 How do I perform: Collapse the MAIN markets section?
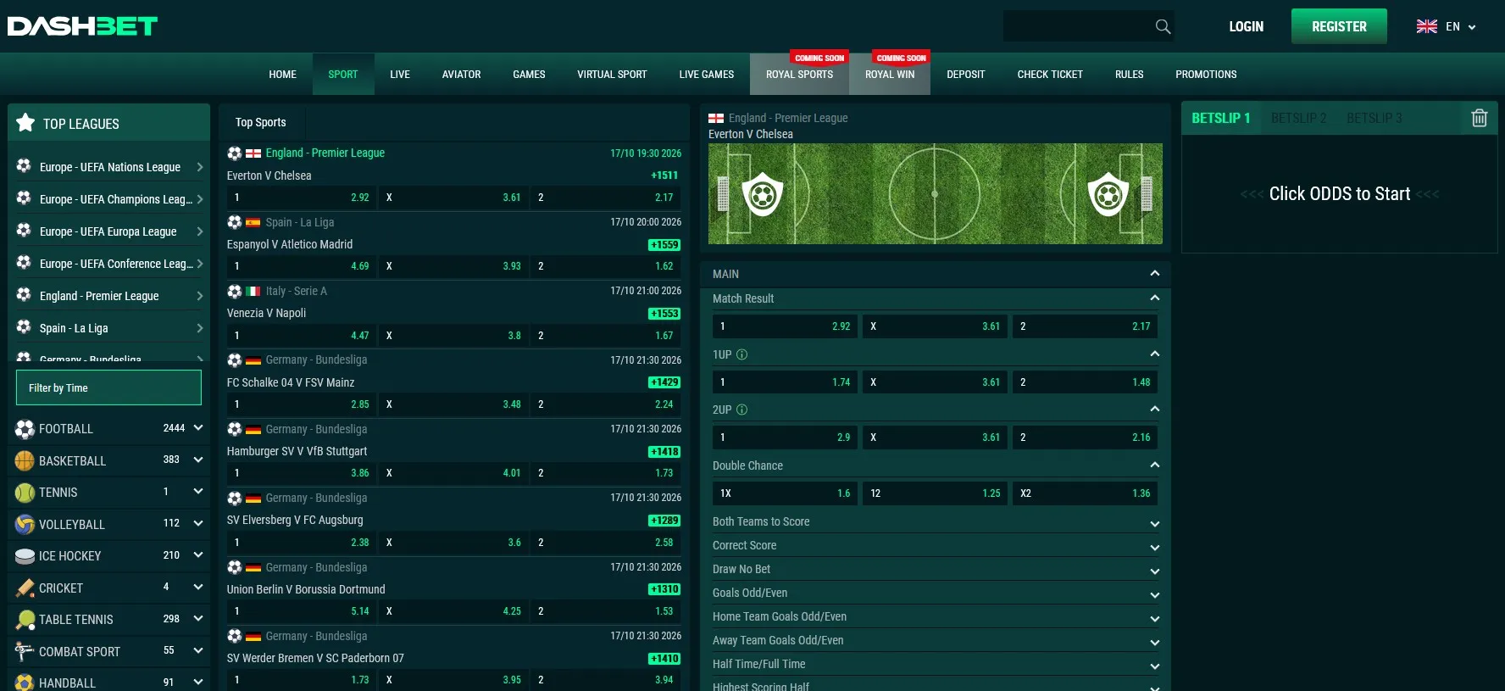coord(1154,273)
